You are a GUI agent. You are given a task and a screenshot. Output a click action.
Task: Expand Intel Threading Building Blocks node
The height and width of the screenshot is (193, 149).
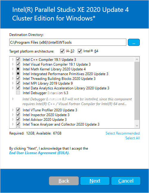click(x=13, y=78)
